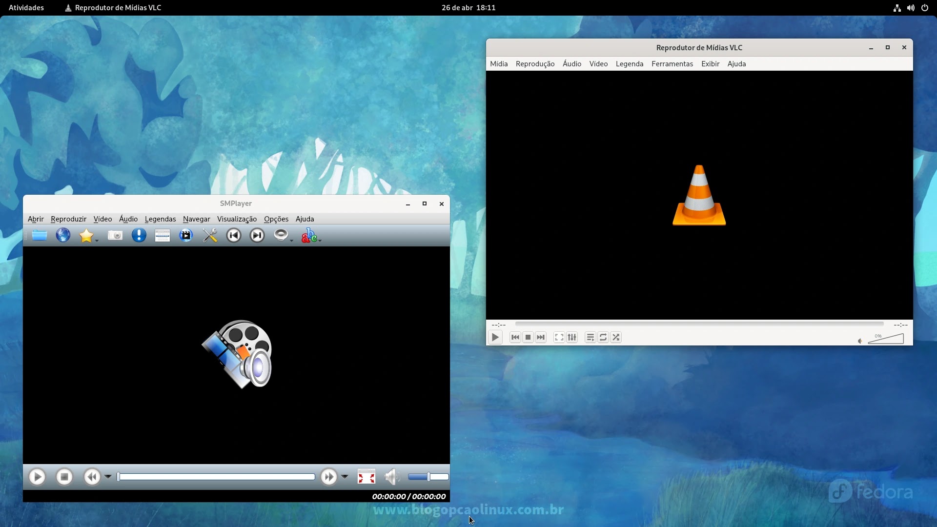Open Ferramentas menu in VLC
The width and height of the screenshot is (937, 527).
click(672, 64)
